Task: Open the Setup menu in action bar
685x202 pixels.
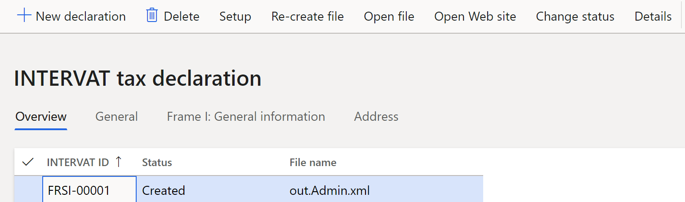Action: tap(235, 17)
